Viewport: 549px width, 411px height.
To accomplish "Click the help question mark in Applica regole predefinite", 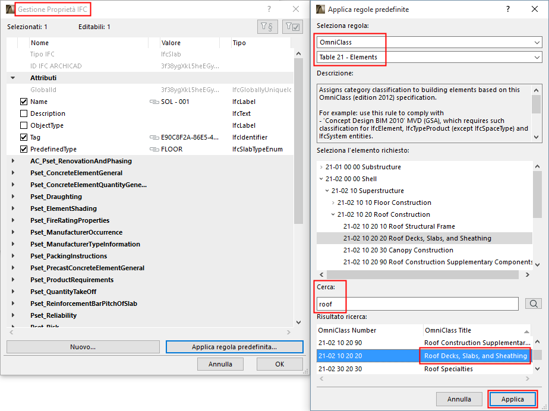I will coord(508,9).
